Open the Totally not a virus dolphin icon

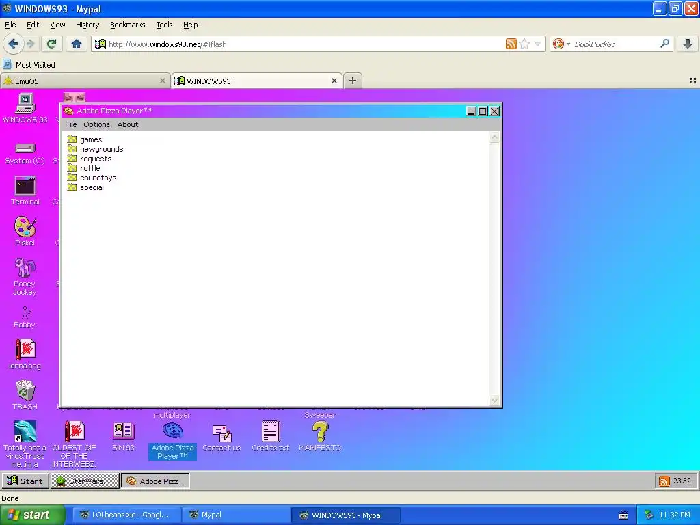coord(25,444)
